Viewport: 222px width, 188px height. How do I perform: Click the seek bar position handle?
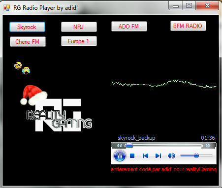pyautogui.click(x=129, y=146)
